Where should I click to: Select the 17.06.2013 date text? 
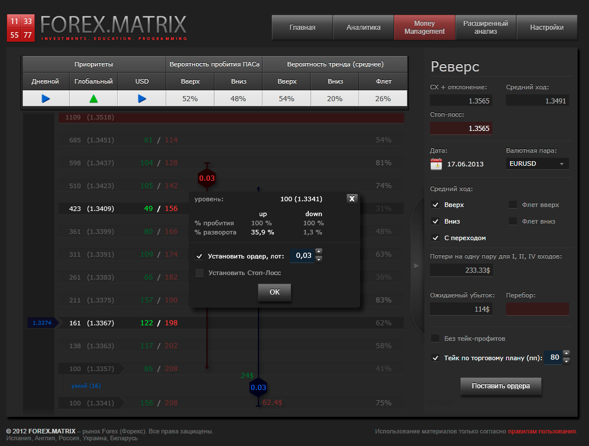coord(465,164)
